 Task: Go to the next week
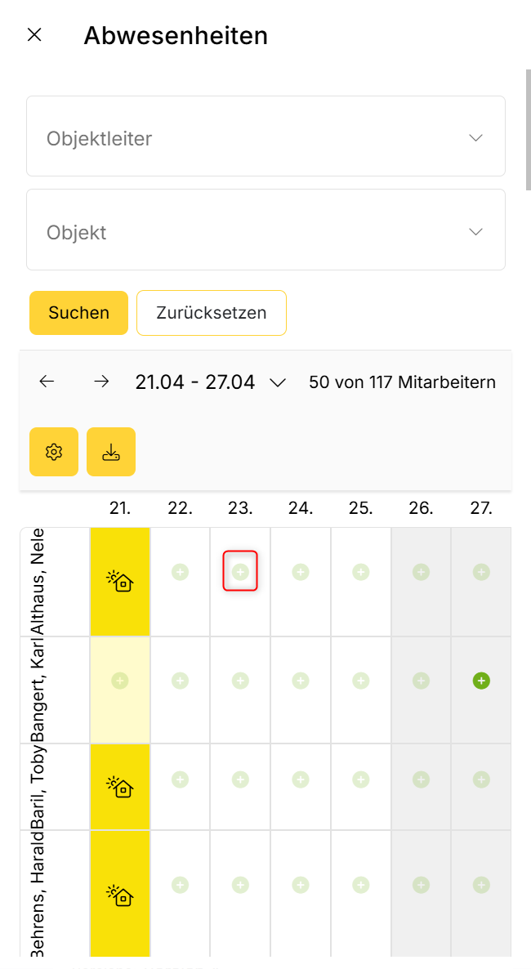(101, 382)
